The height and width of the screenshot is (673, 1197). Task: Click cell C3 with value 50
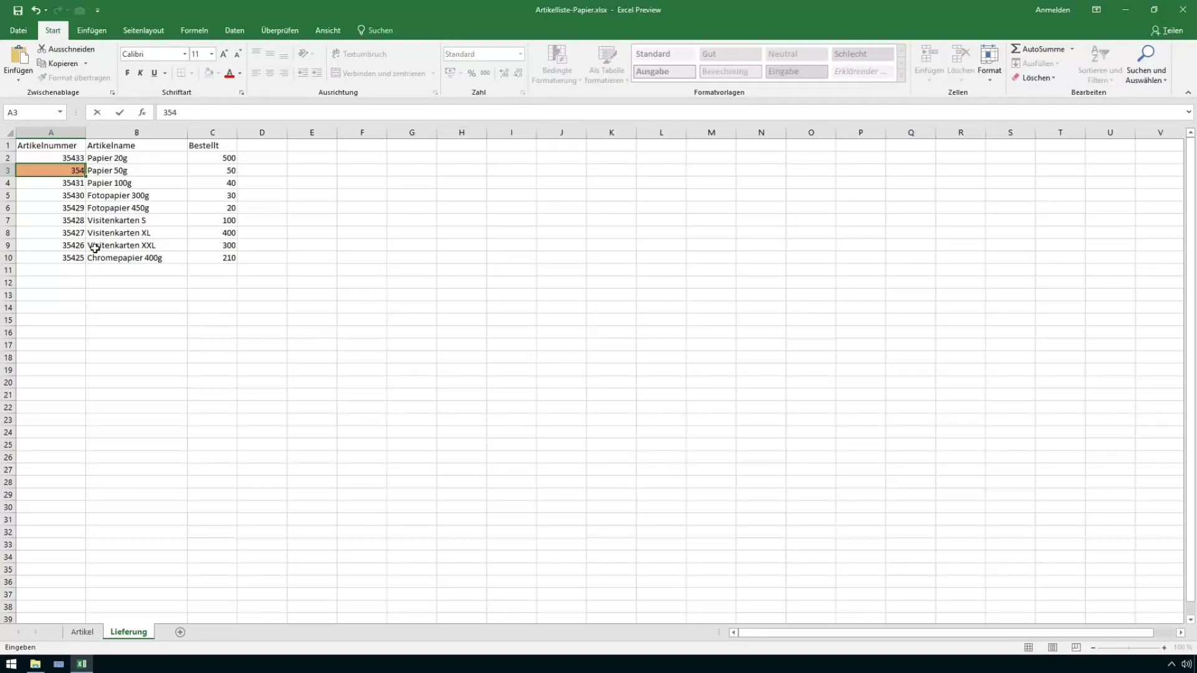pyautogui.click(x=212, y=170)
